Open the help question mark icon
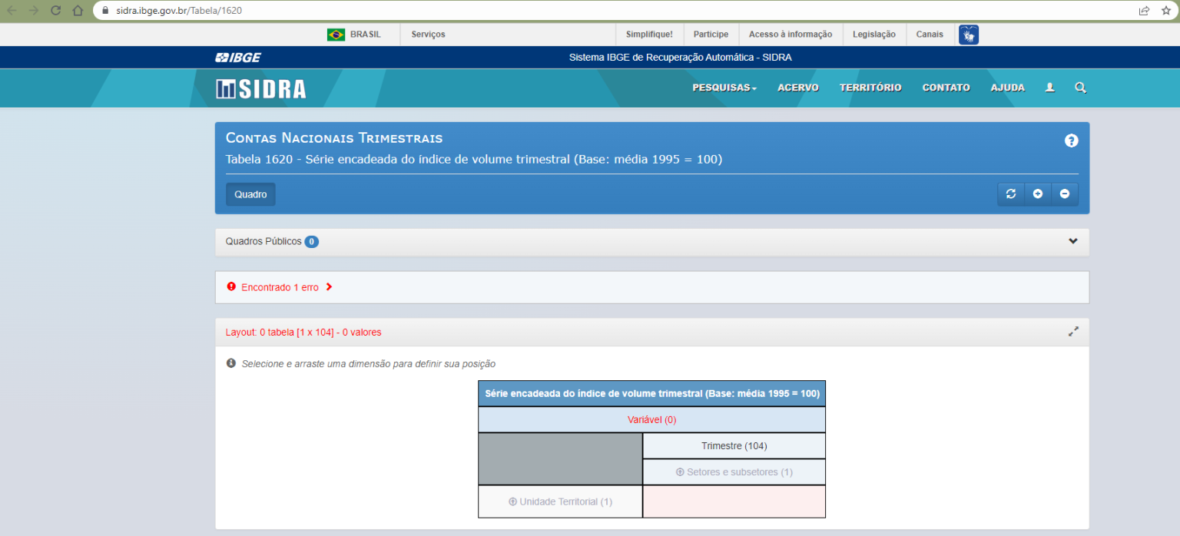Image resolution: width=1180 pixels, height=536 pixels. (1071, 141)
